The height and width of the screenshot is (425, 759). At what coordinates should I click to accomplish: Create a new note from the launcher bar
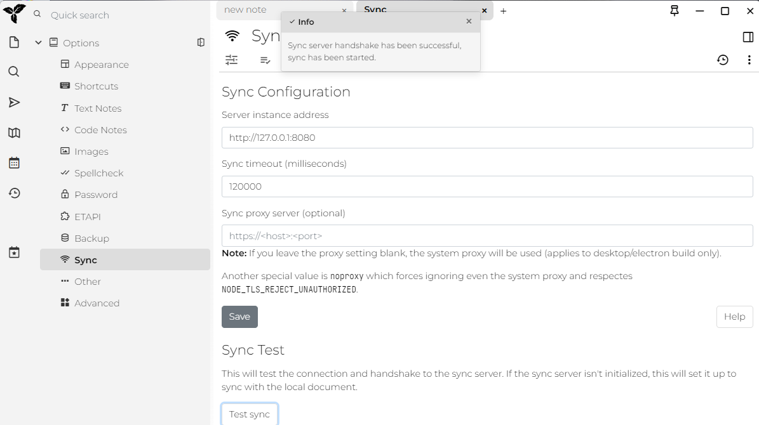(x=14, y=43)
